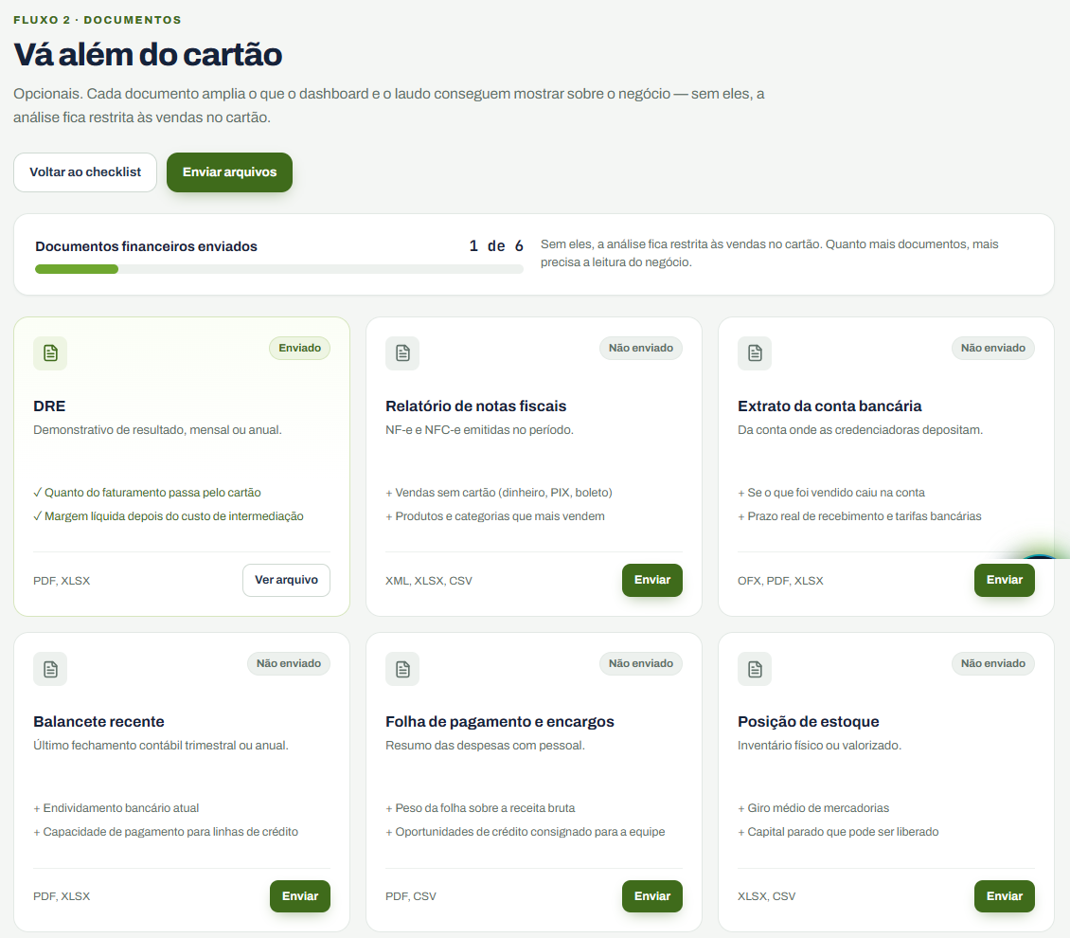Click 'Endividamento bancário atual'
Viewport: 1070px width, 938px height.
coord(116,808)
